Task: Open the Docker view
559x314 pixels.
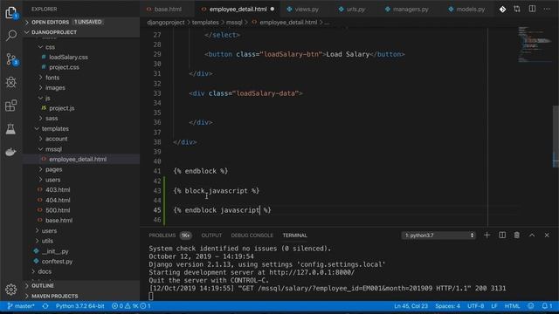Action: pyautogui.click(x=11, y=152)
